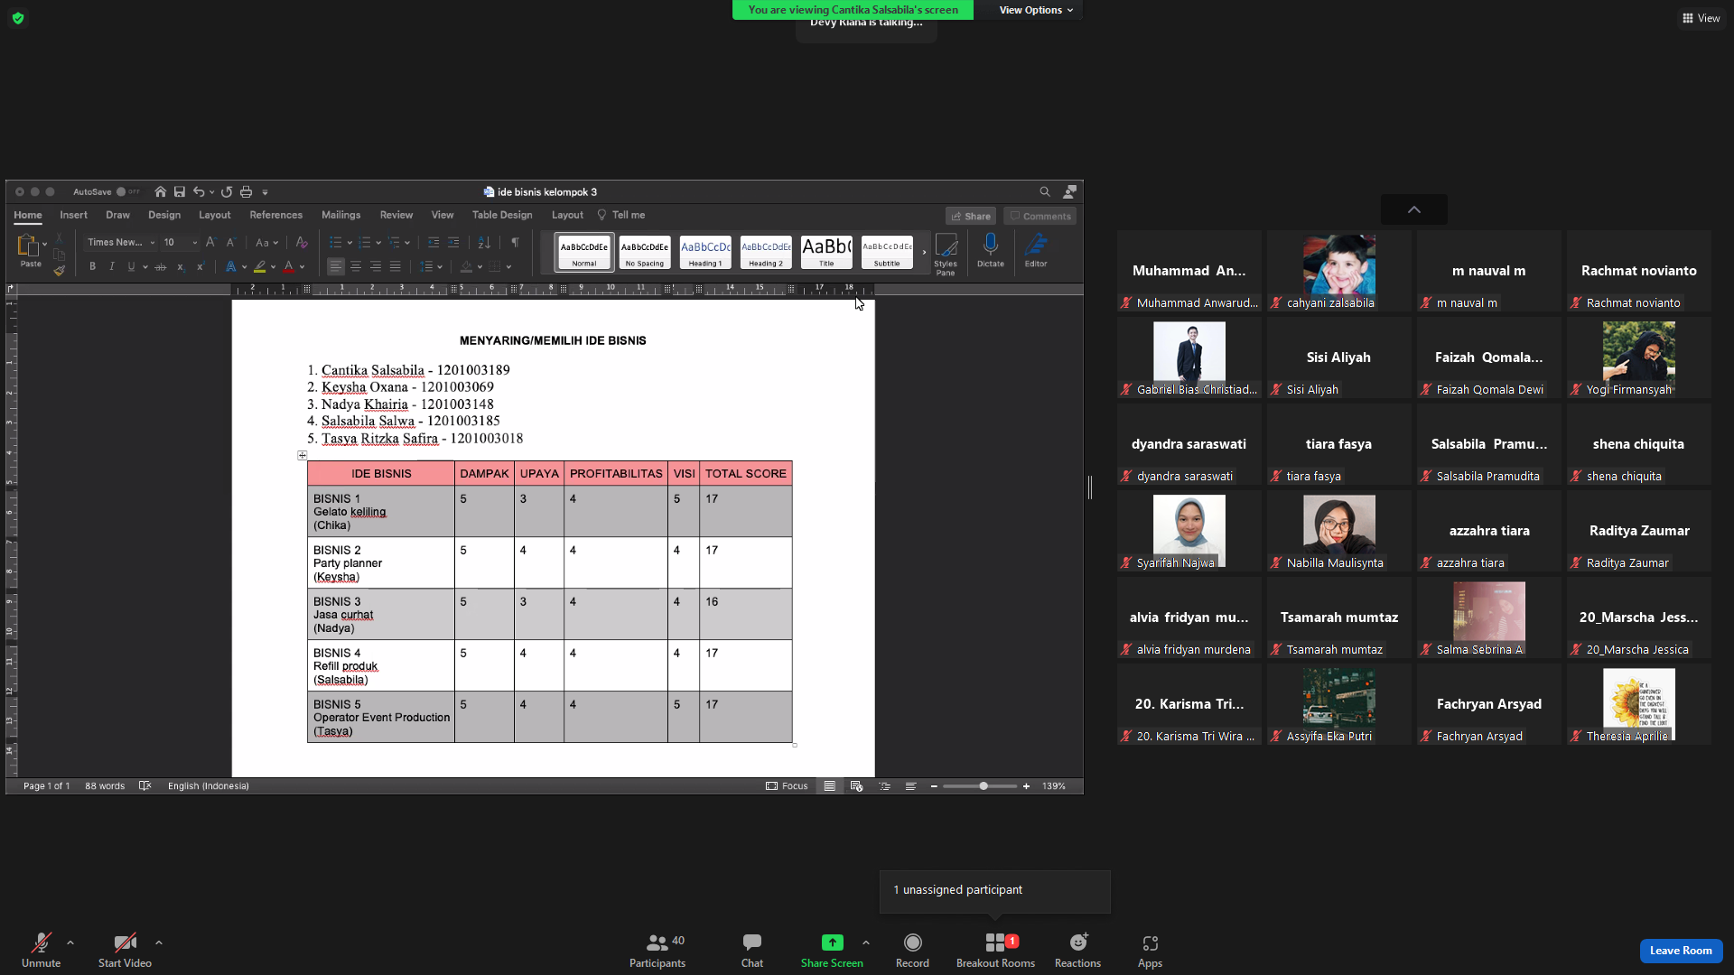
Task: Clear all formatting from selection
Action: click(x=302, y=242)
